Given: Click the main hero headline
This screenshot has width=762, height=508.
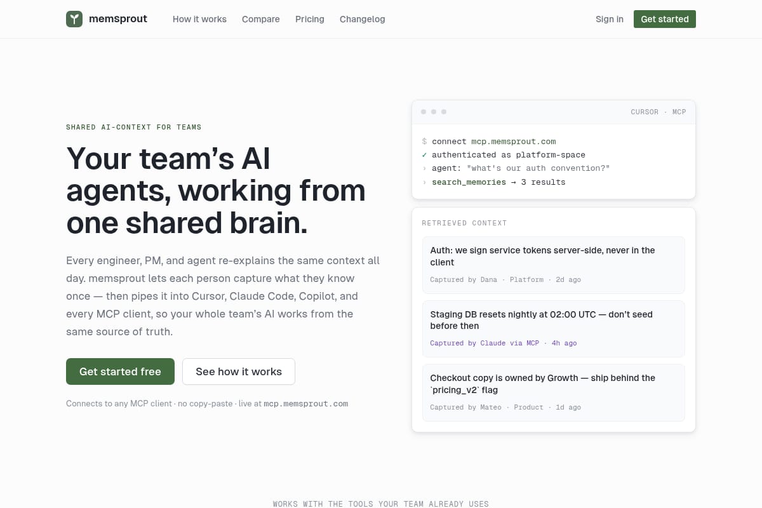Looking at the screenshot, I should 216,190.
